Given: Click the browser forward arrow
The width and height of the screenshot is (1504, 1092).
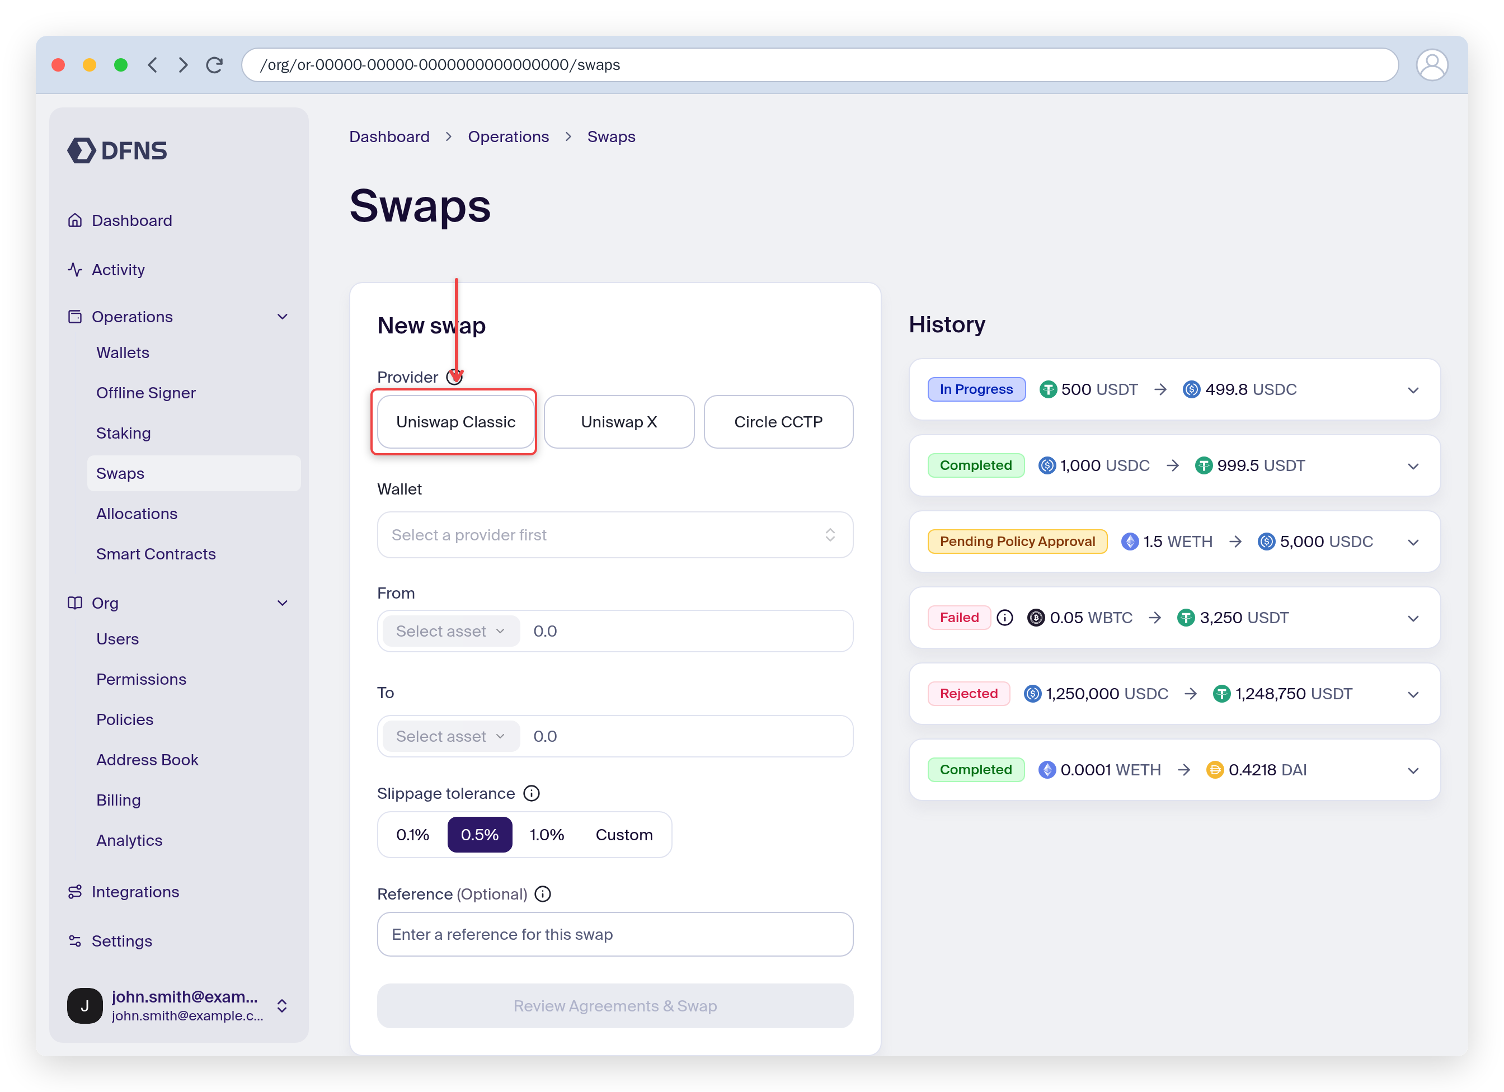Looking at the screenshot, I should tap(183, 64).
